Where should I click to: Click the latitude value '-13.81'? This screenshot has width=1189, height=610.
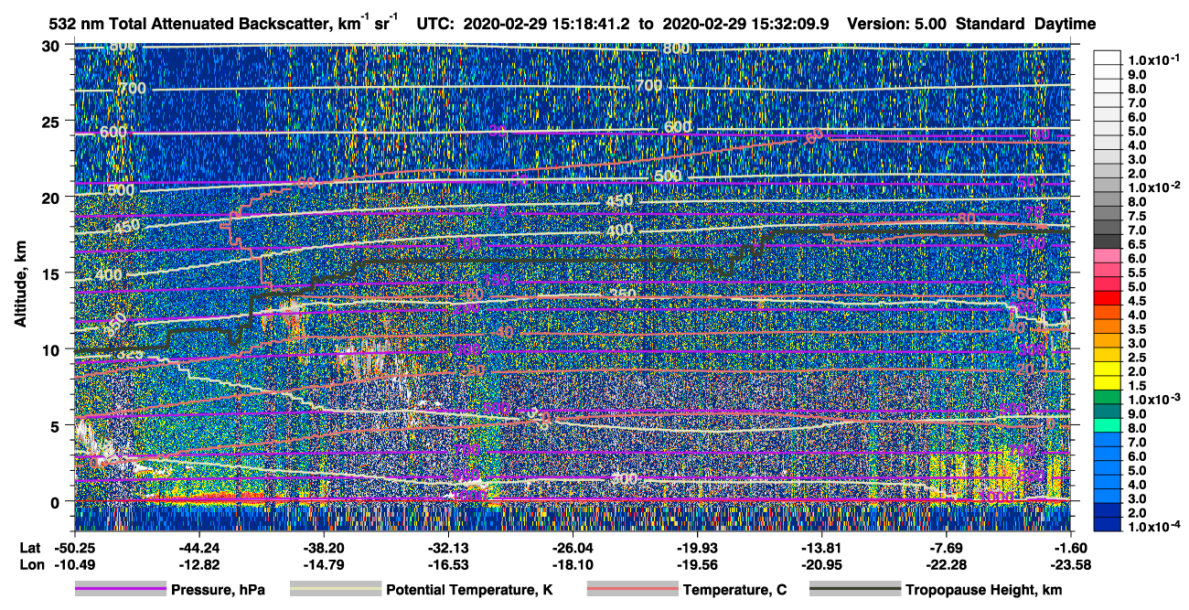[x=821, y=547]
